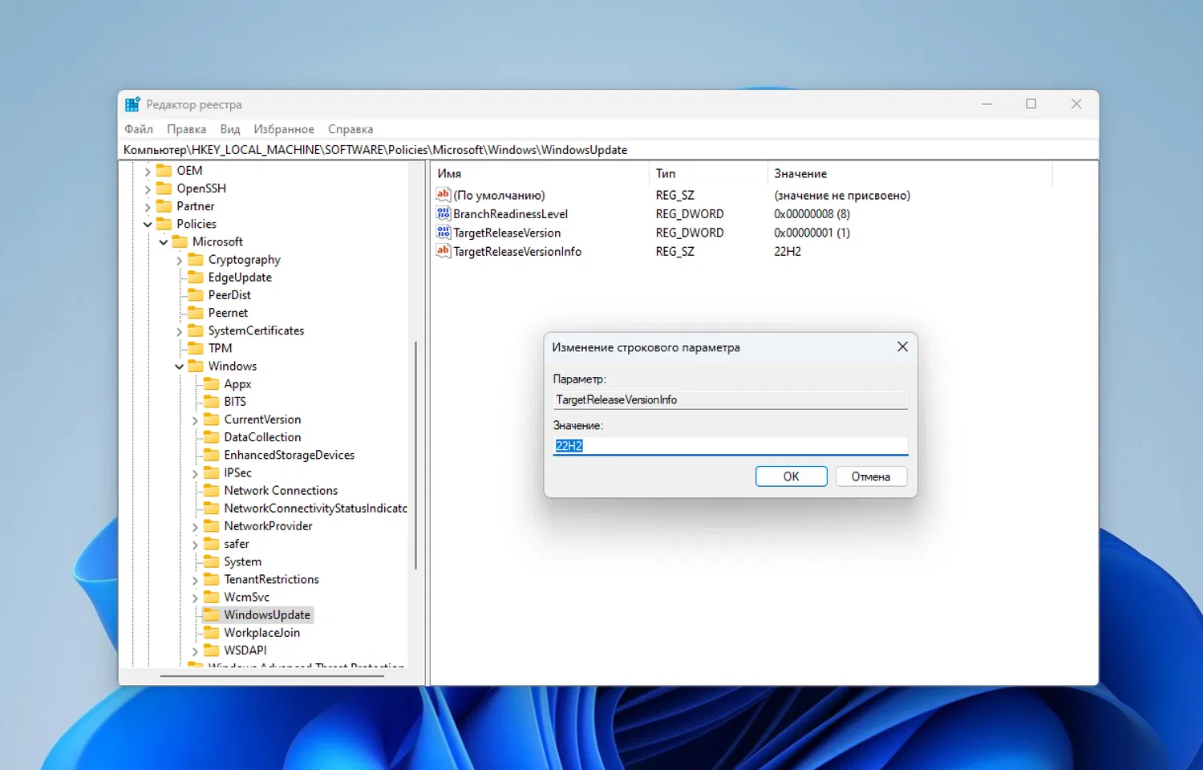
Task: Select the EnhancedStorageDevices folder icon
Action: 212,455
